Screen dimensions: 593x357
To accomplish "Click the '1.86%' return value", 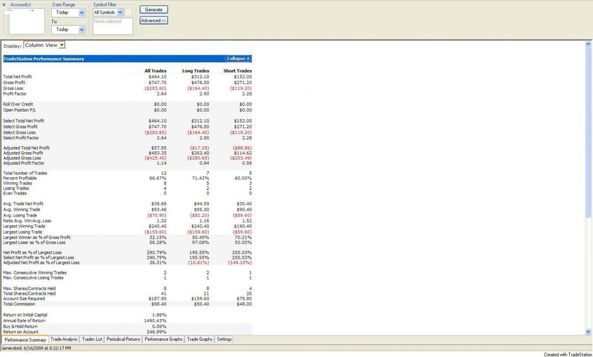I will [x=159, y=315].
